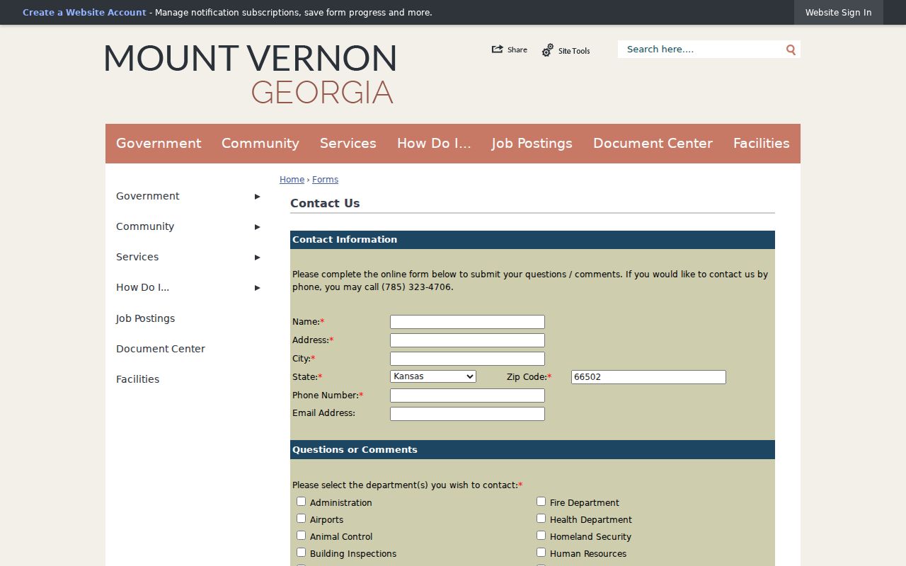Open Job Postings in the top navigation bar
Viewport: 906px width, 566px height.
coord(532,143)
